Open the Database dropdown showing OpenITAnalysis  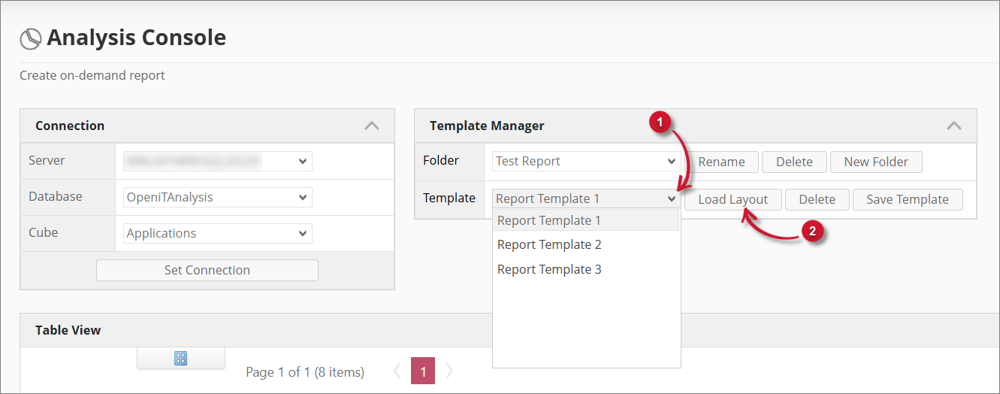coord(218,197)
